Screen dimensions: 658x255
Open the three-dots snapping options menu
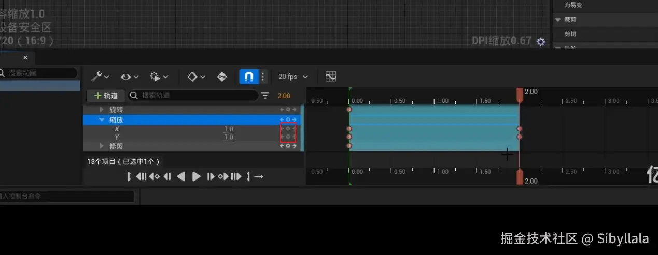(x=263, y=77)
